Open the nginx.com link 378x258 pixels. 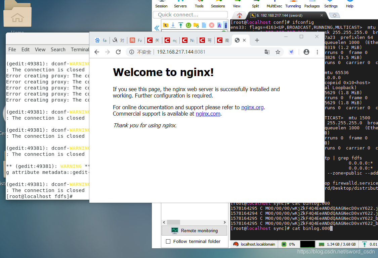click(208, 114)
